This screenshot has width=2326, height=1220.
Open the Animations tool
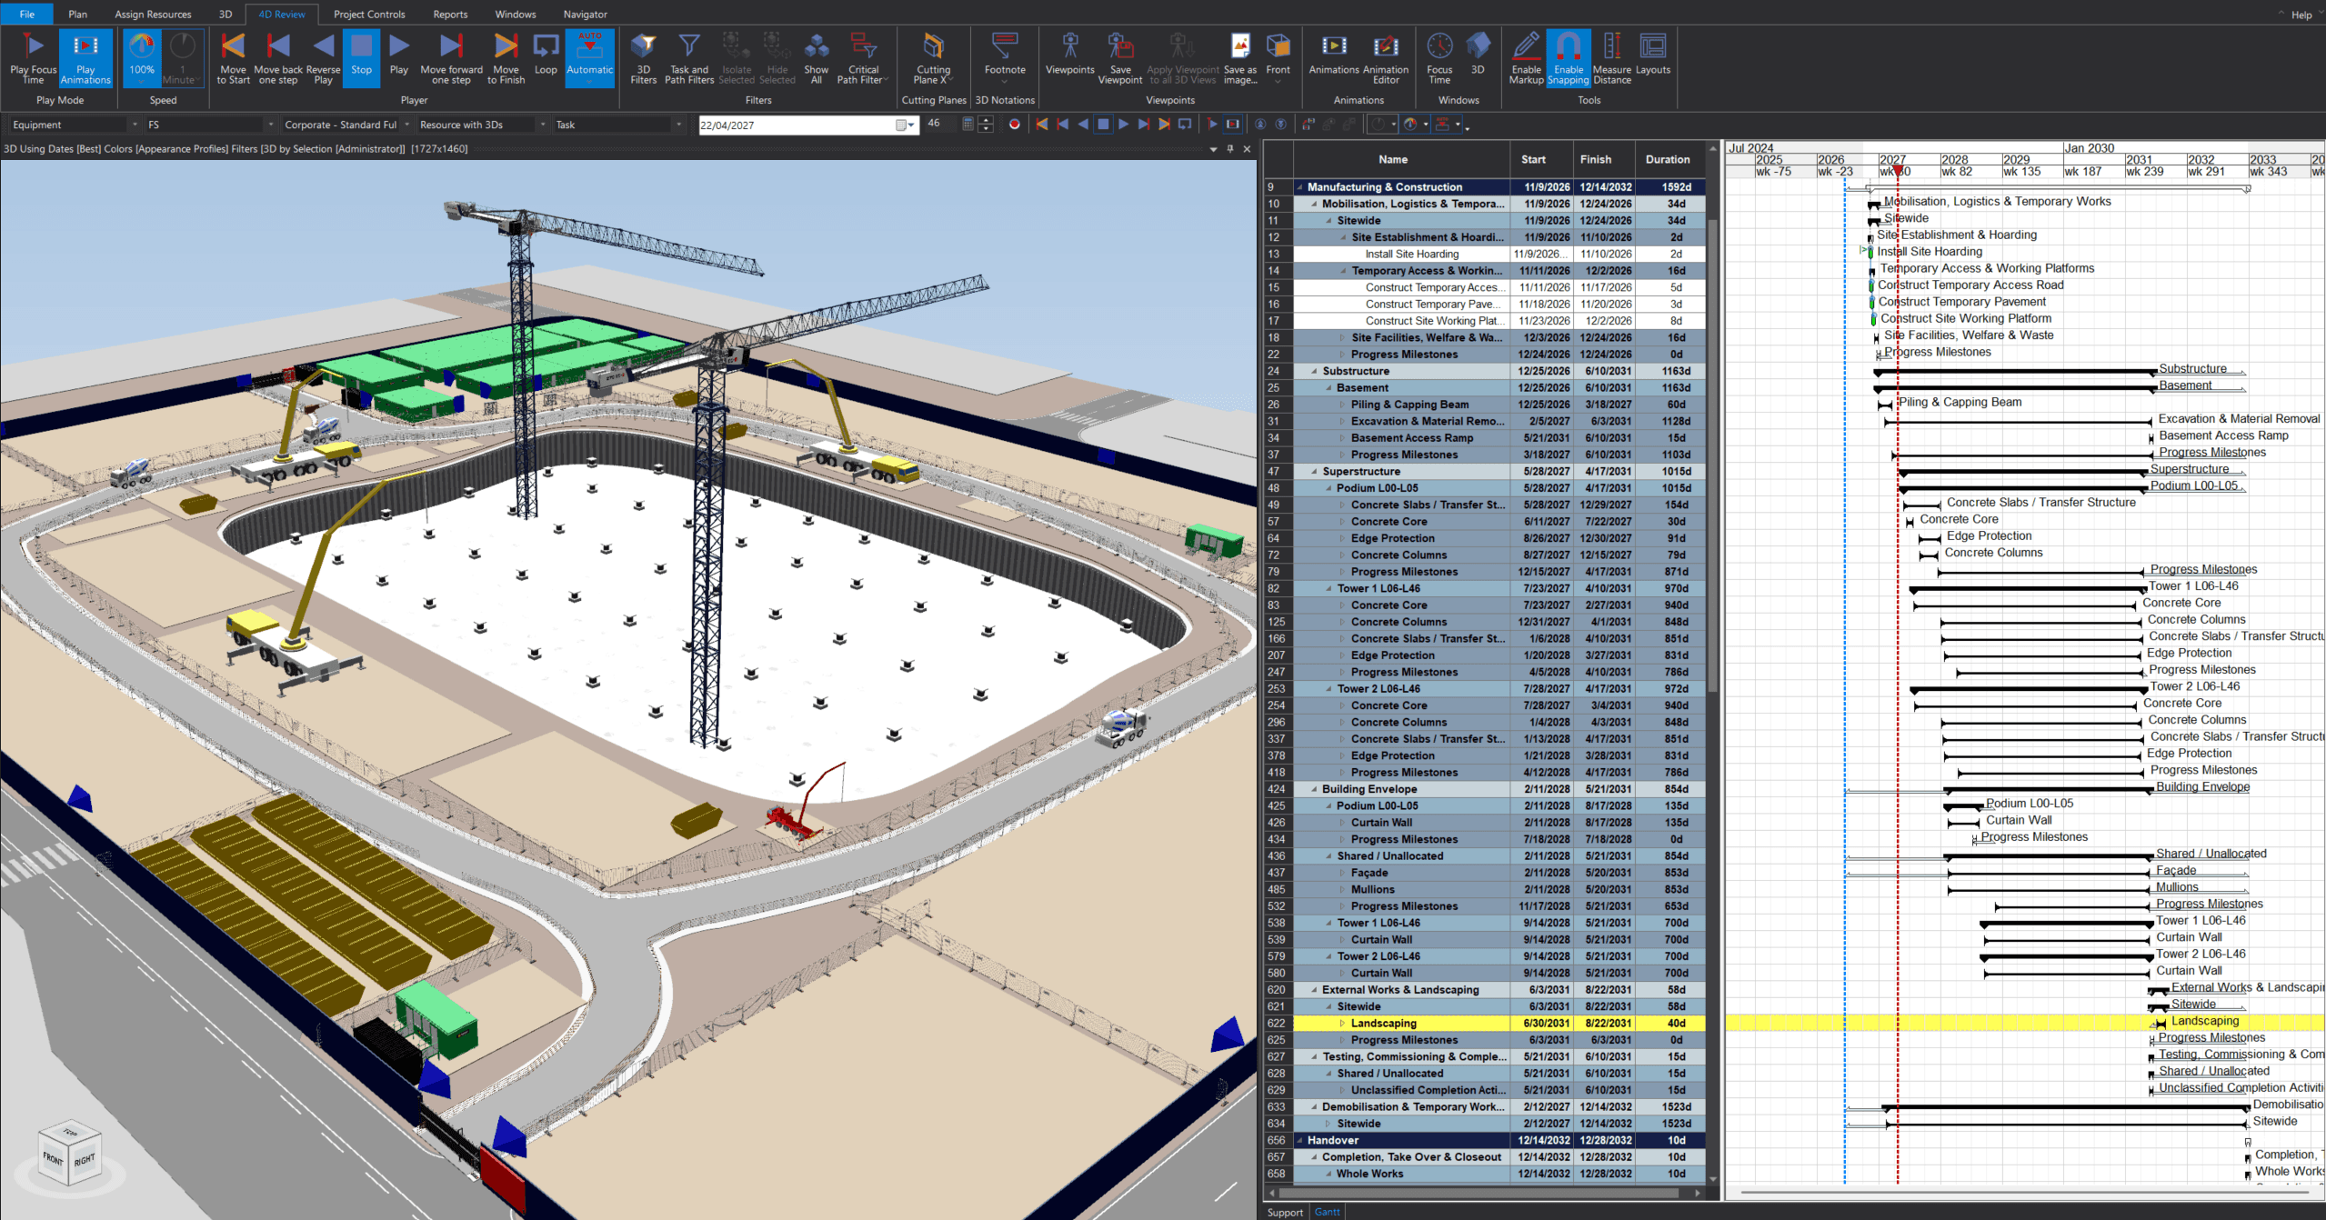pos(1334,58)
